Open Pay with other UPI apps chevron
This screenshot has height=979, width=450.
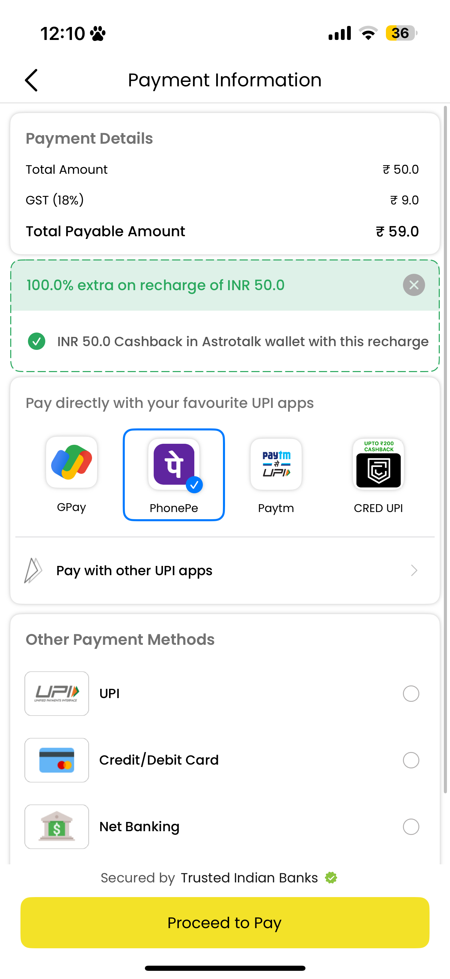click(x=414, y=570)
